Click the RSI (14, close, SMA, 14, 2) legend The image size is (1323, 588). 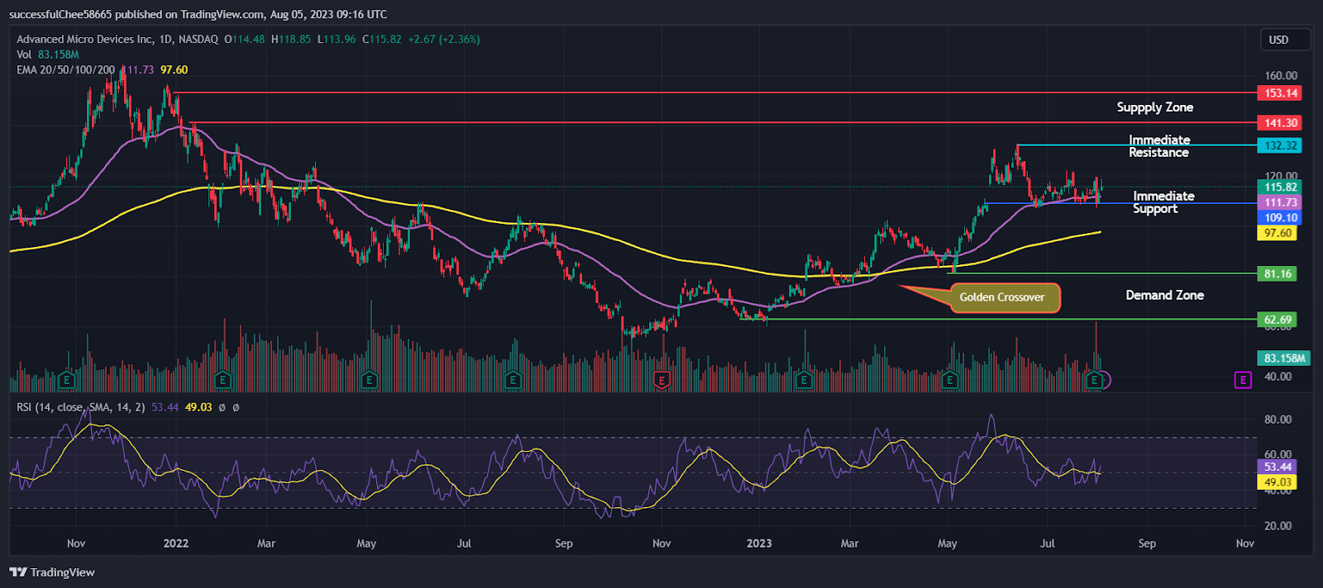point(81,407)
